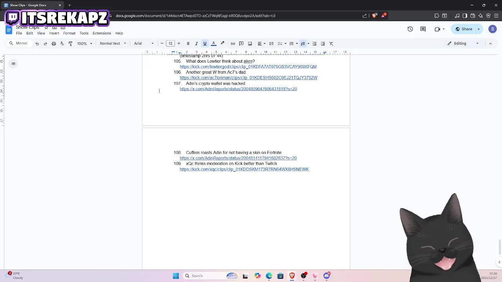Expand Share options arrow
502x282 pixels.
[478, 29]
